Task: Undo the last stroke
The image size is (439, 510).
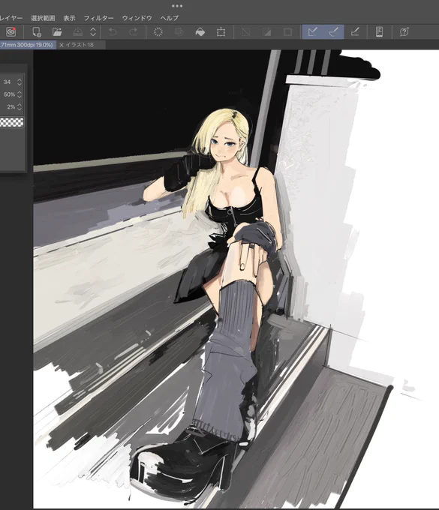Action: 113,31
